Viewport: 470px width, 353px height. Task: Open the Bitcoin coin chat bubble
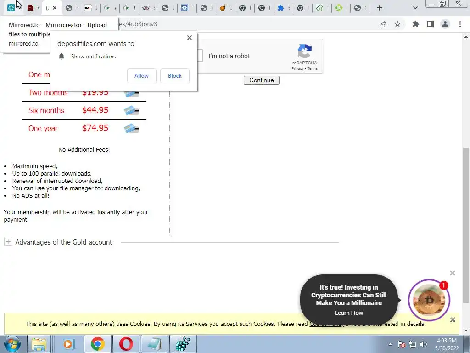(429, 300)
